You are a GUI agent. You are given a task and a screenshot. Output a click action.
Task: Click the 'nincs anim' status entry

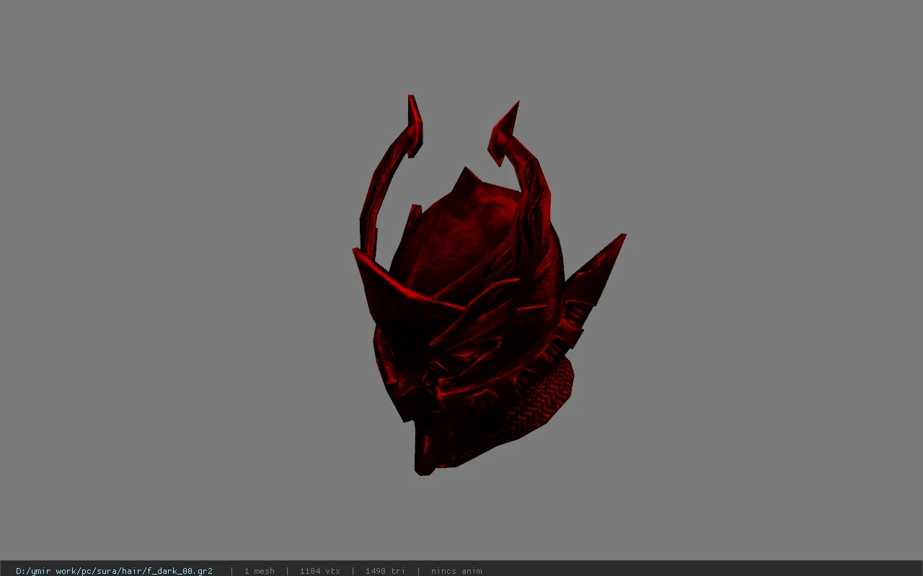[456, 571]
